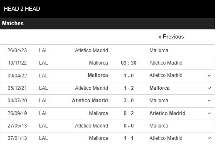The image size is (217, 149).
Task: Open the 3 - 0 score on 04/07/20
Action: pyautogui.click(x=128, y=101)
